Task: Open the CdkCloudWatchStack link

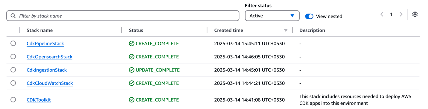Action: 50,83
